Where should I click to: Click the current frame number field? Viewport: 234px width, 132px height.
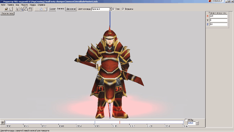(x=192, y=123)
